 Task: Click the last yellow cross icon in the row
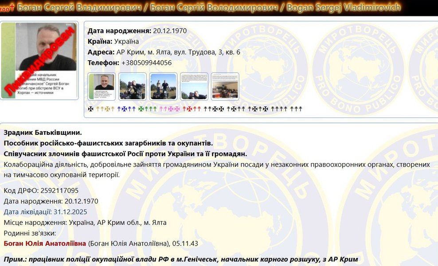click(x=113, y=107)
